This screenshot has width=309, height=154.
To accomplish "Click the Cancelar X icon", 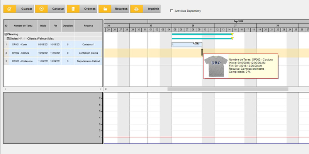I will pyautogui.click(x=42, y=8).
